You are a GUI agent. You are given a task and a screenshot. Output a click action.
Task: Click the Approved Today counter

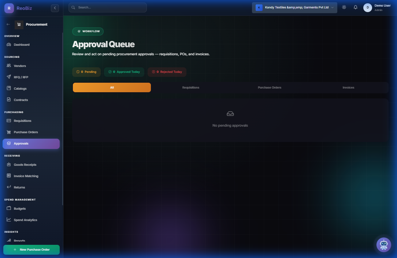click(x=124, y=72)
